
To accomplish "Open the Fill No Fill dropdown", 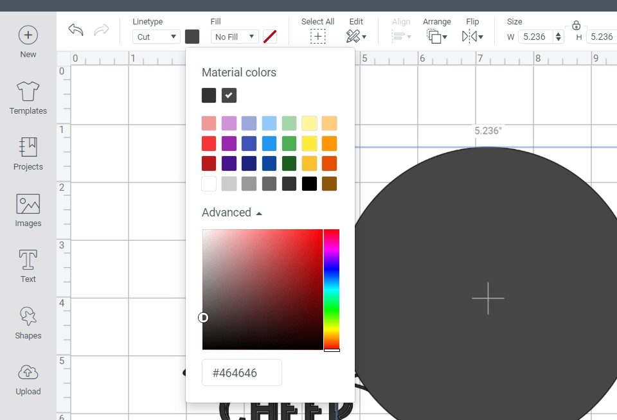I will tap(235, 37).
